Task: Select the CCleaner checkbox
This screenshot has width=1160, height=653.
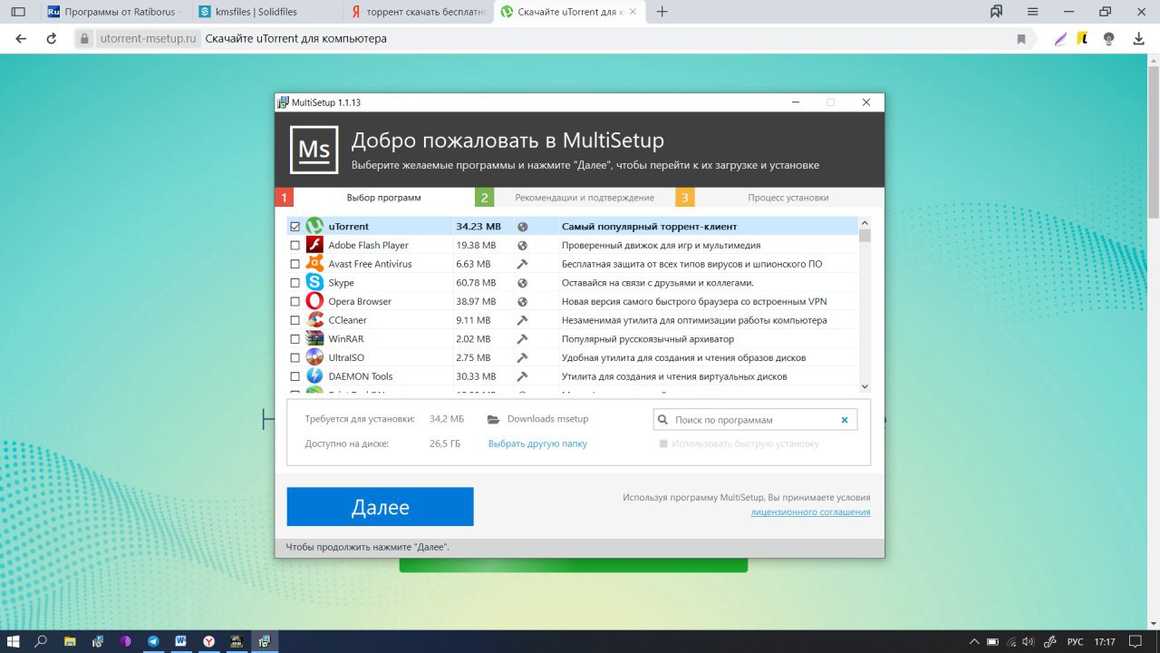Action: 295,320
